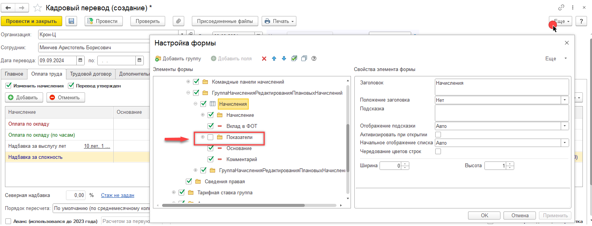592x226 pixels.
Task: Confirm form settings with OK
Action: pyautogui.click(x=484, y=215)
